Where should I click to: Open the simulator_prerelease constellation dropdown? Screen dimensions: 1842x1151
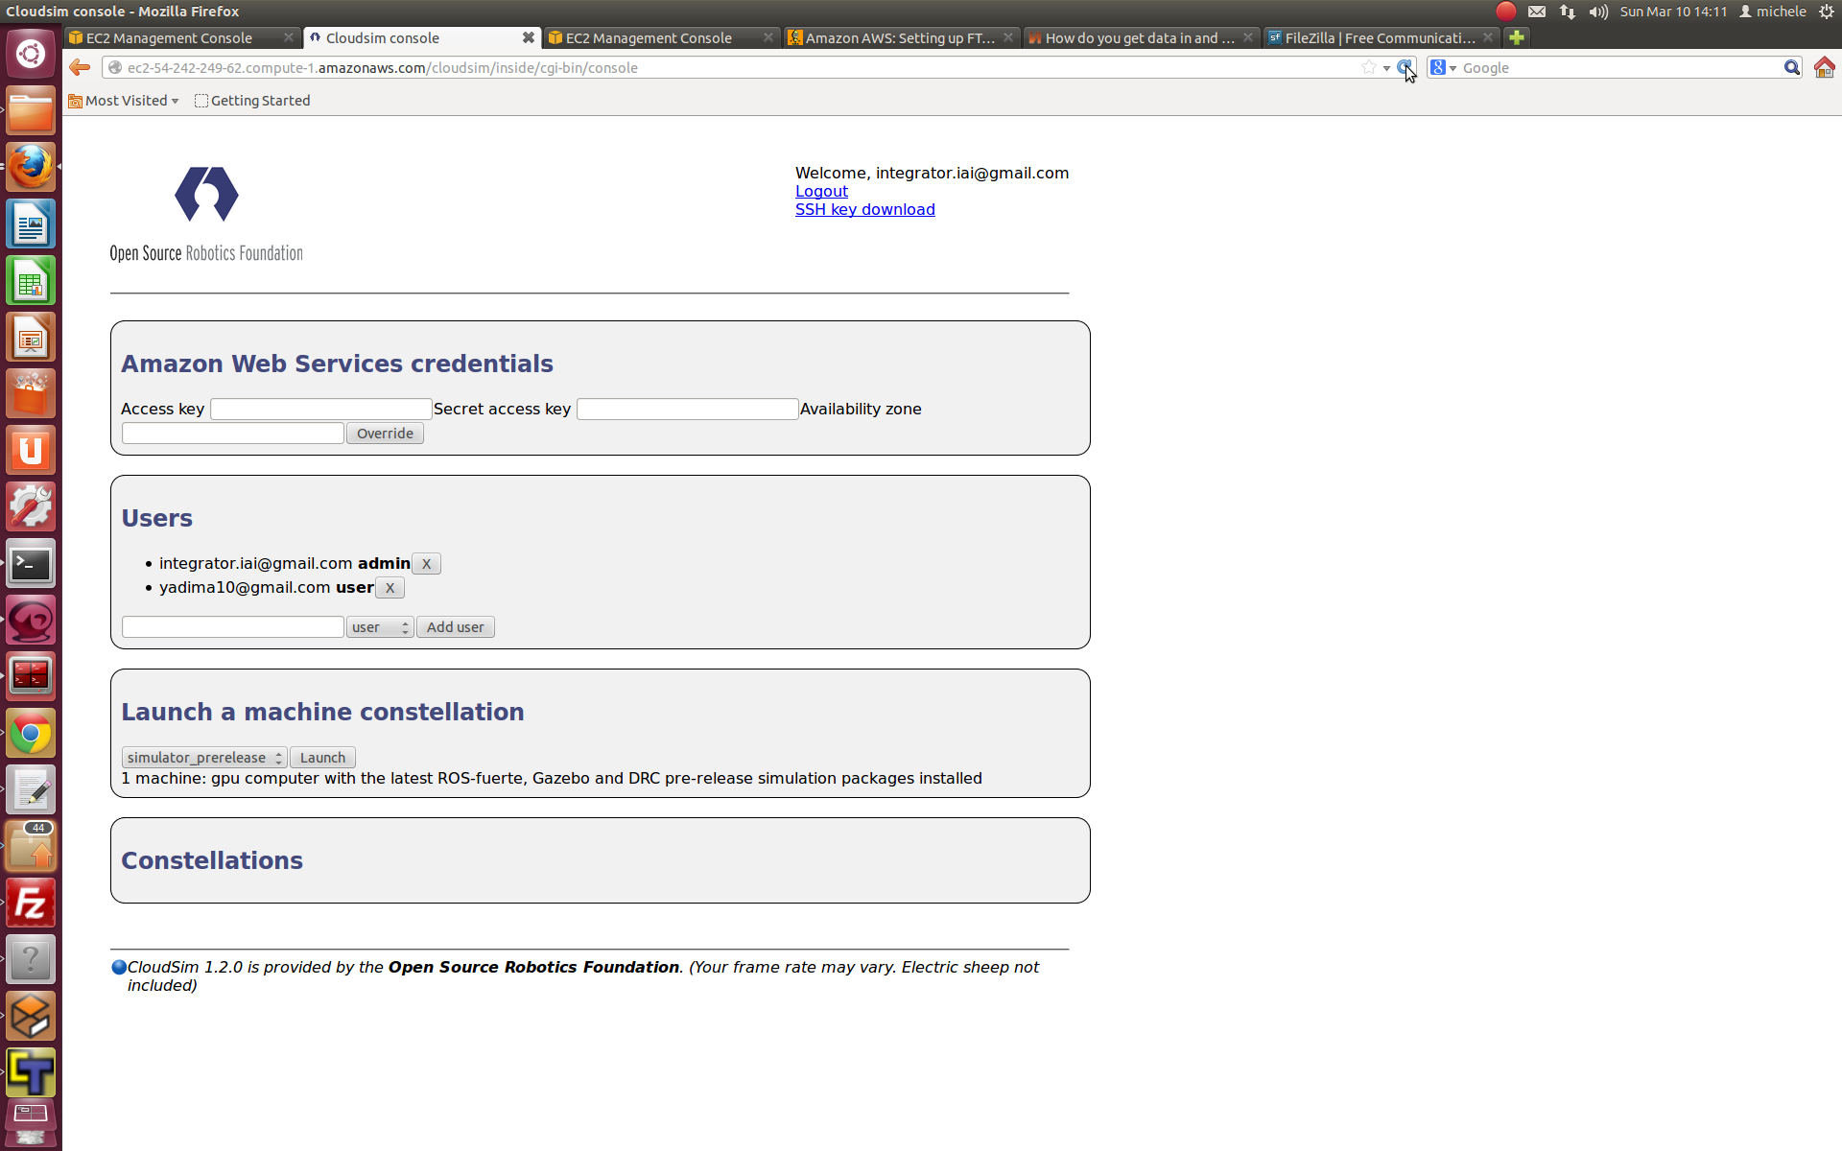point(203,757)
